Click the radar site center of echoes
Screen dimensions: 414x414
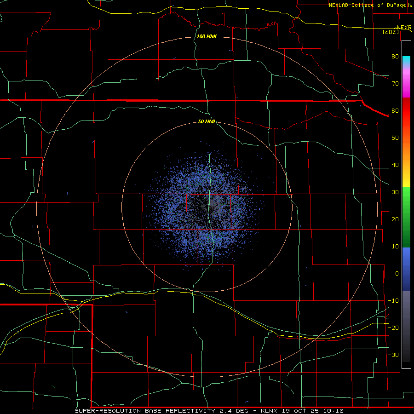(x=207, y=207)
